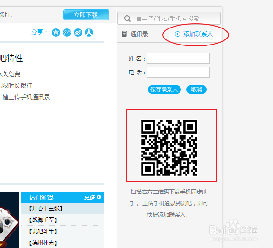The image size is (273, 248).
Task: Share via the Sina Weibo icon
Action: point(78,33)
